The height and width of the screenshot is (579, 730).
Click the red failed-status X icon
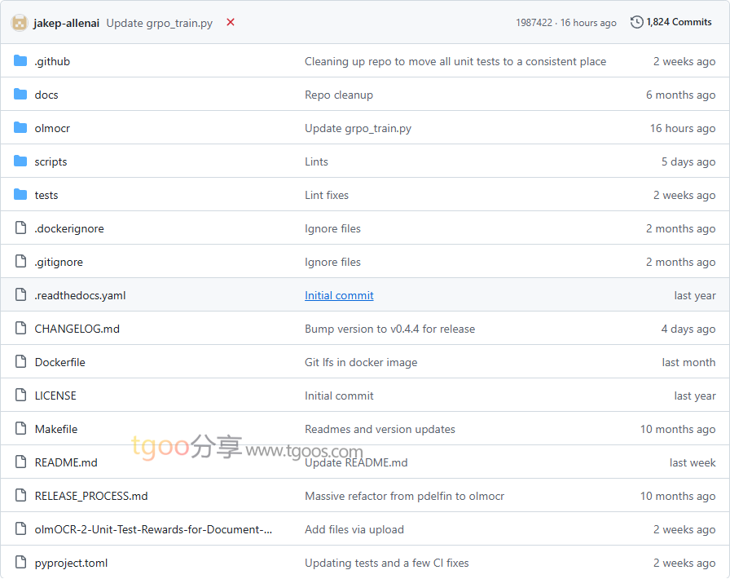click(231, 23)
